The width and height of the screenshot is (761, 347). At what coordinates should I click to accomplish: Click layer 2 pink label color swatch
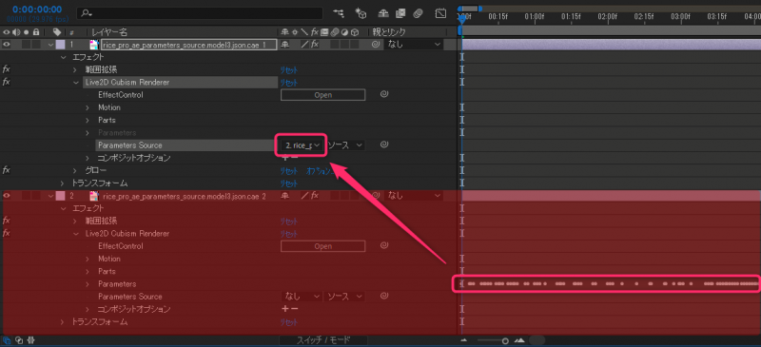pyautogui.click(x=60, y=196)
